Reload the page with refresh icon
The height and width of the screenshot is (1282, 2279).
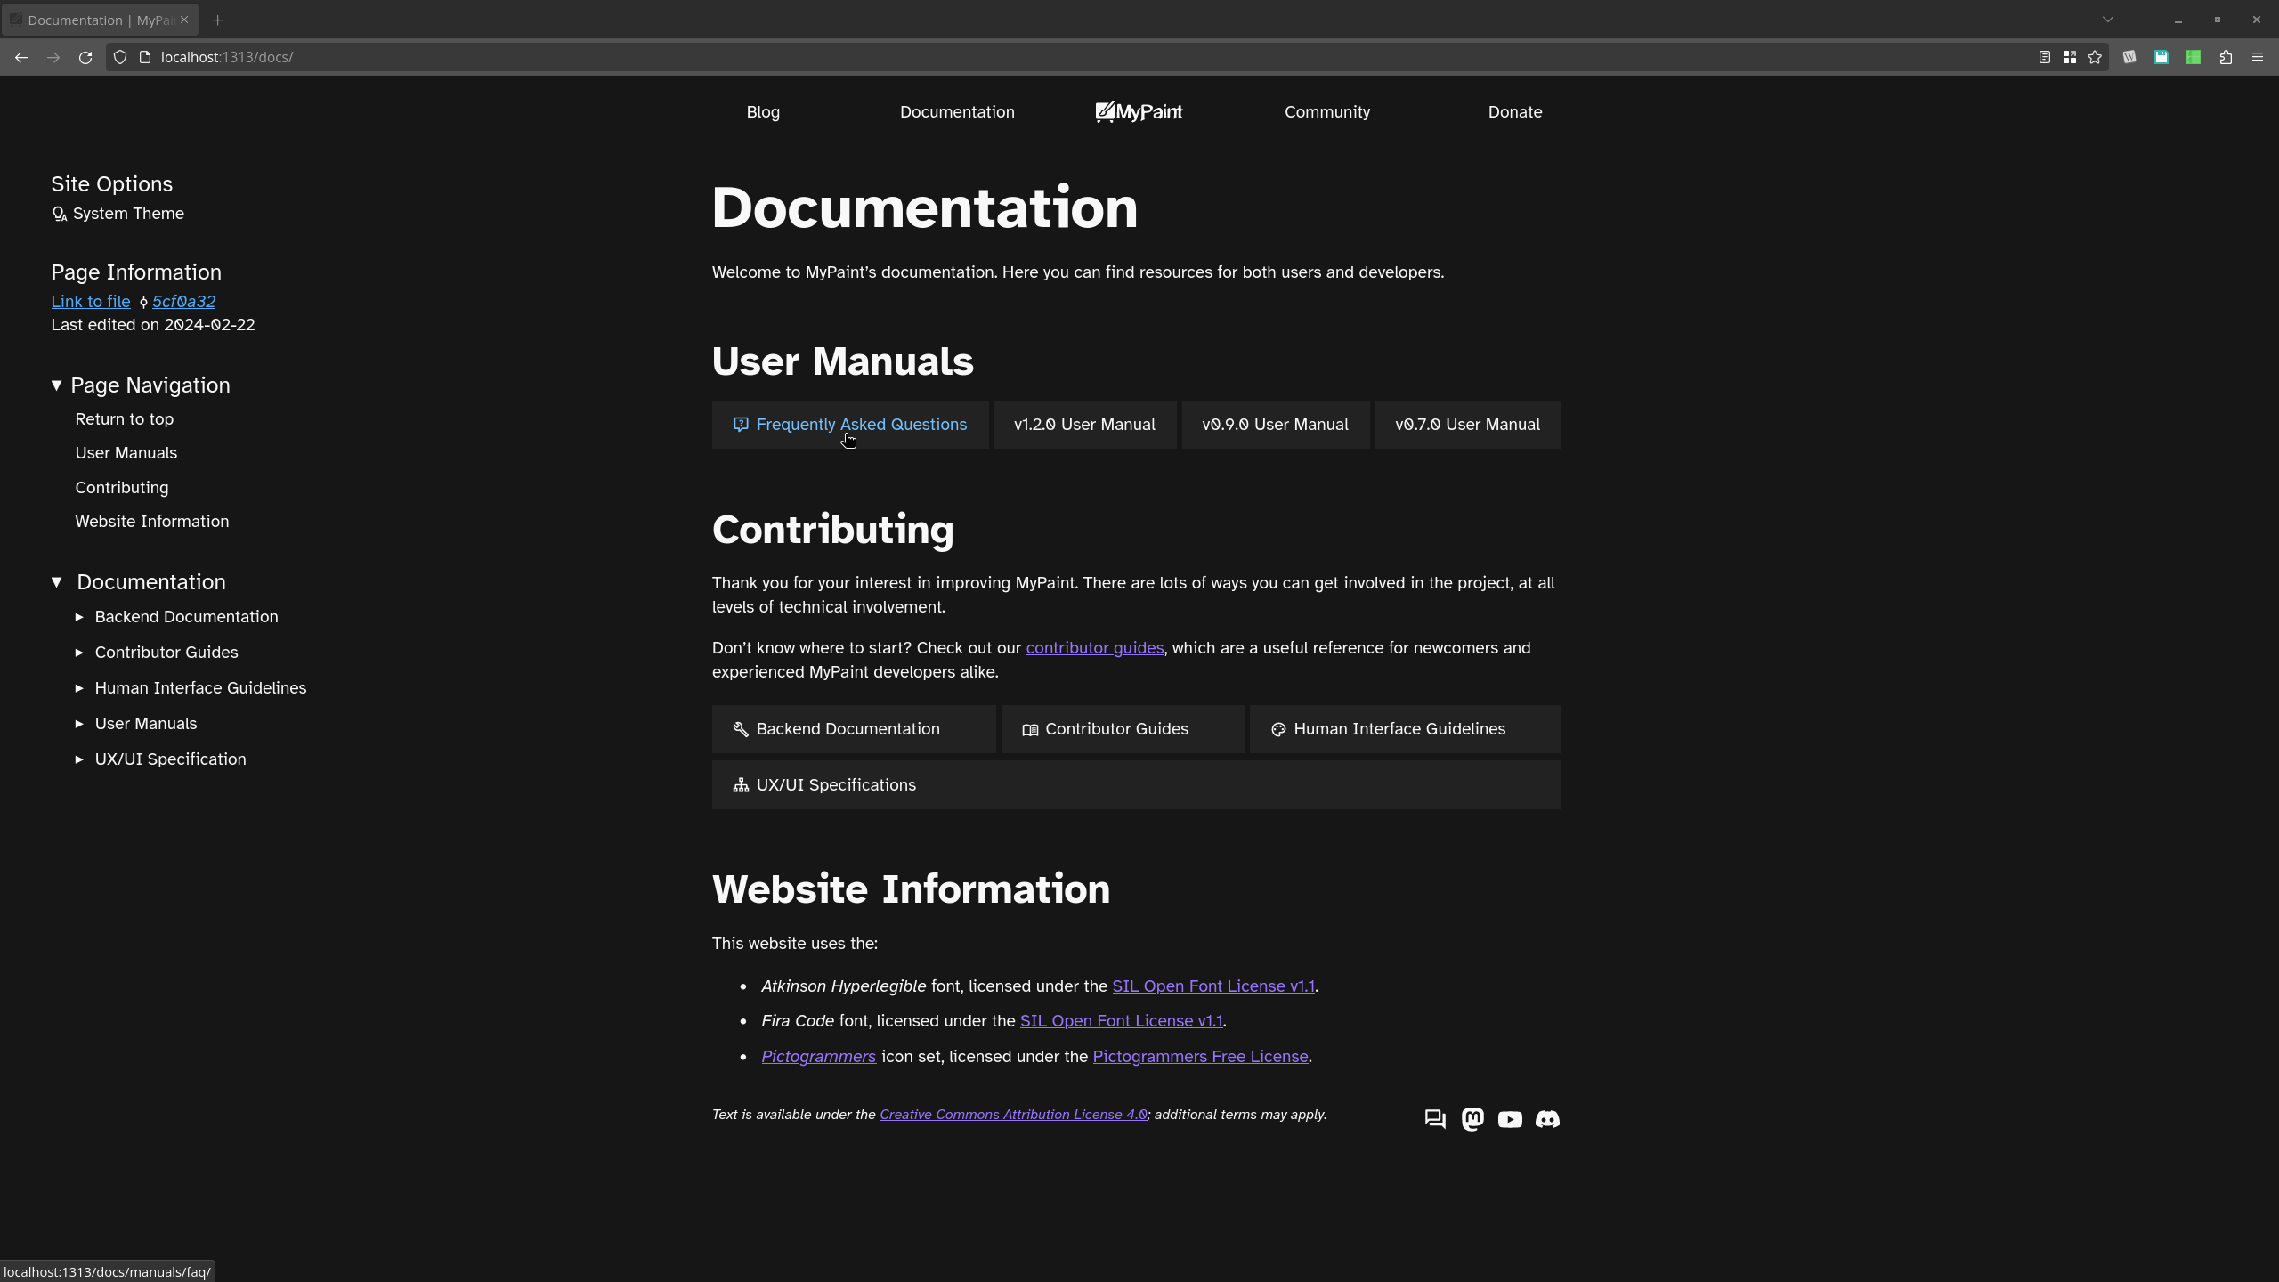[85, 57]
